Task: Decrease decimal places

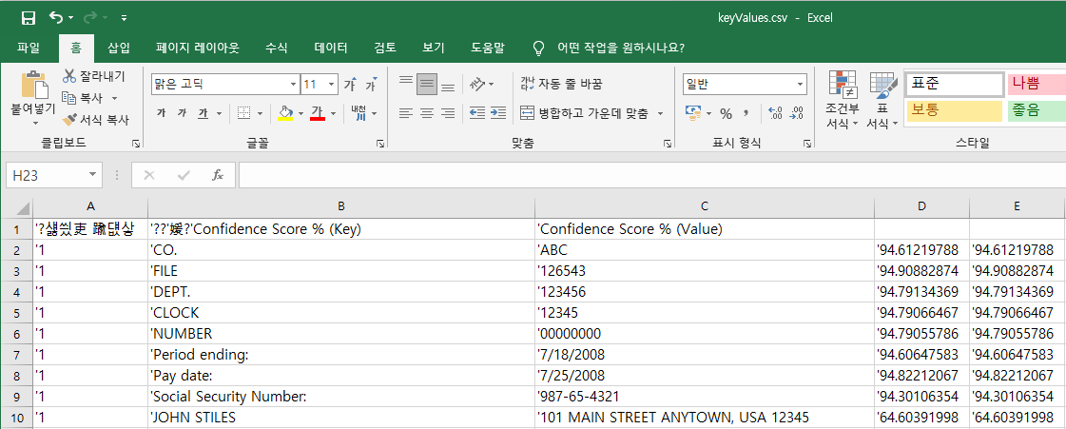Action: click(x=798, y=113)
